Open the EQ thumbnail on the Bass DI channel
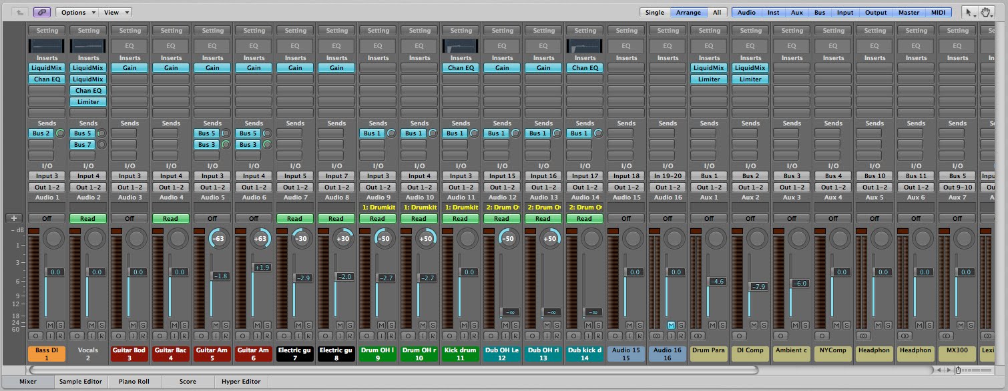The height and width of the screenshot is (391, 1008). pyautogui.click(x=46, y=45)
